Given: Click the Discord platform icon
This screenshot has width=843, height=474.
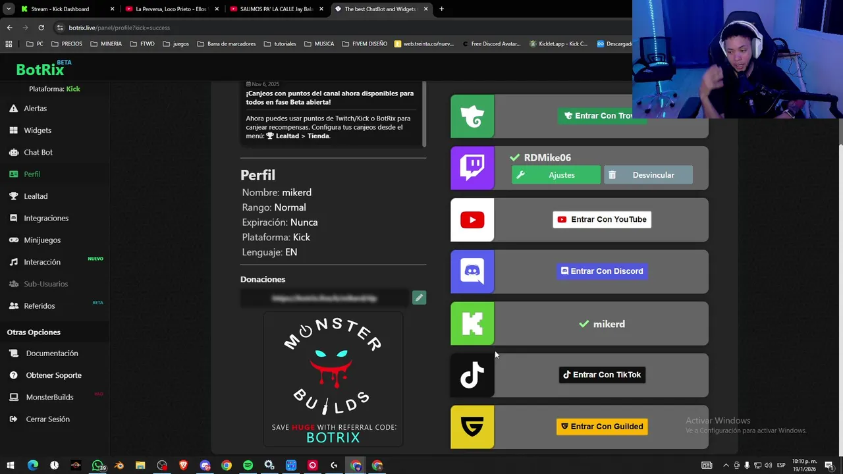Looking at the screenshot, I should point(472,271).
